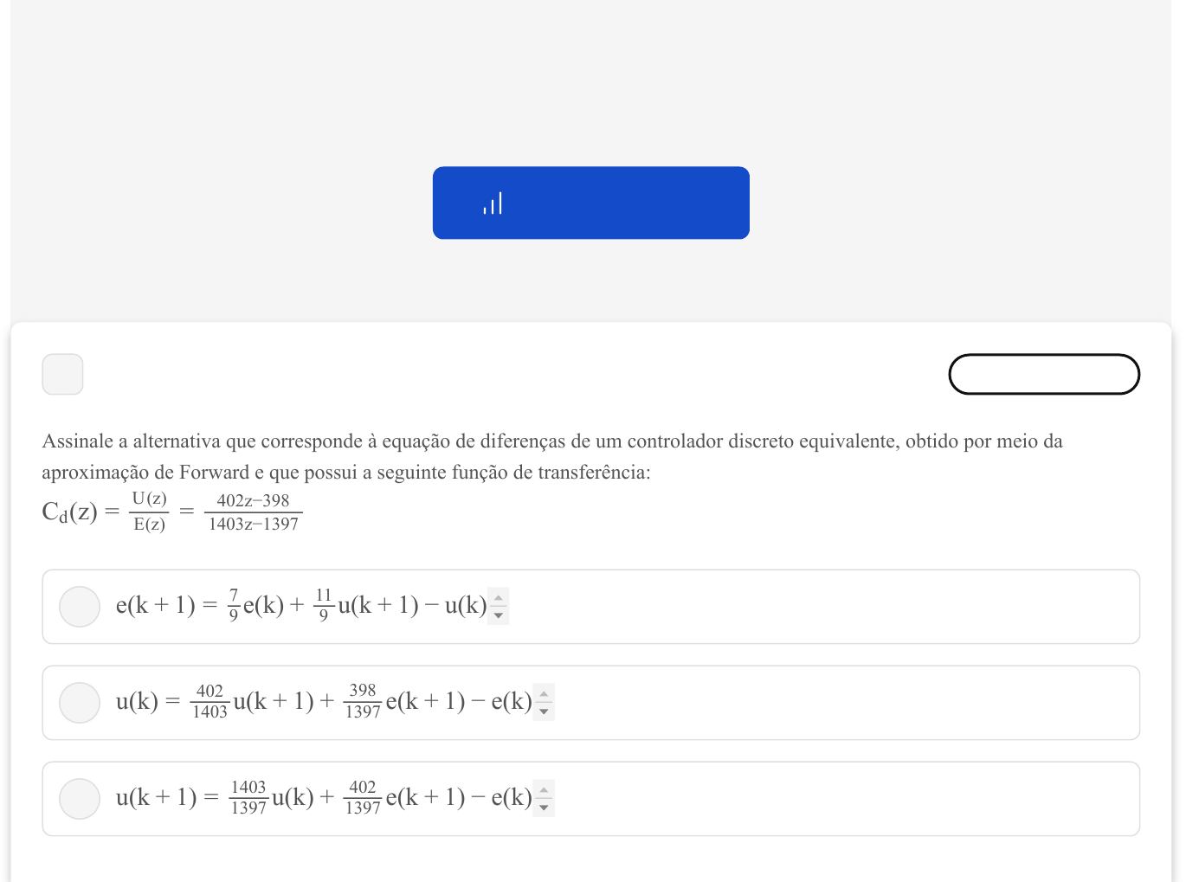Click the down arrow beside the u(k+1)= option
The width and height of the screenshot is (1186, 882).
(544, 808)
